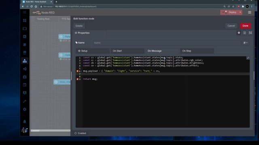Click the browser zoom magnifier icon
259x145 pixels.
point(225,6)
